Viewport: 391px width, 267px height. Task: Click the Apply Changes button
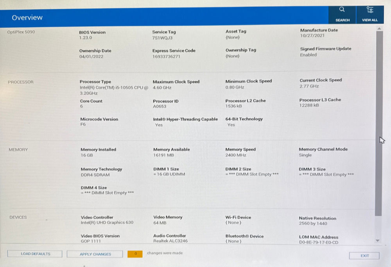[x=95, y=254]
